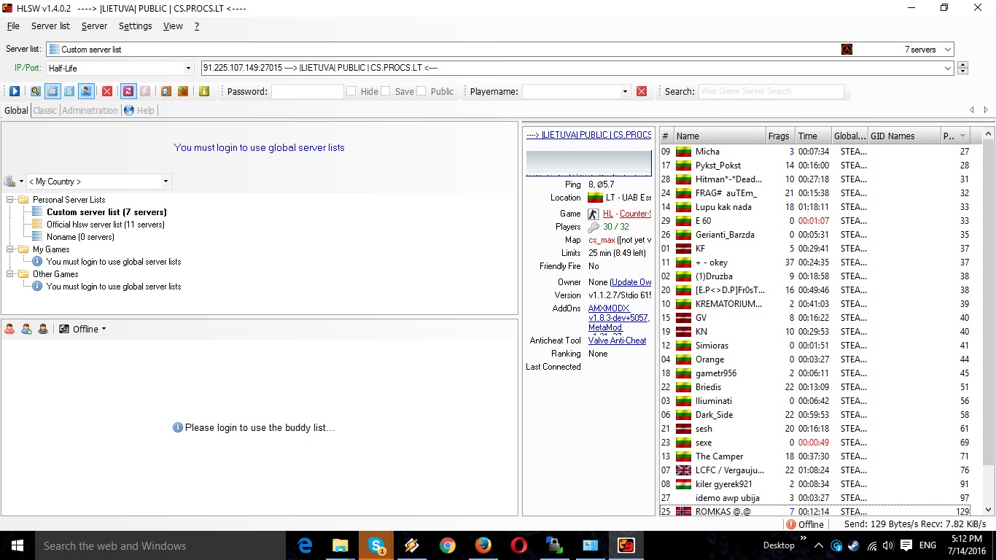996x560 pixels.
Task: Open File Explorer from the taskbar
Action: [341, 545]
